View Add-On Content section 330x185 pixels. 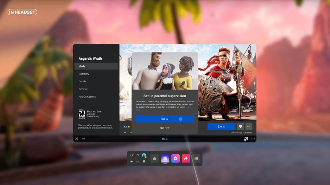[x=87, y=96]
